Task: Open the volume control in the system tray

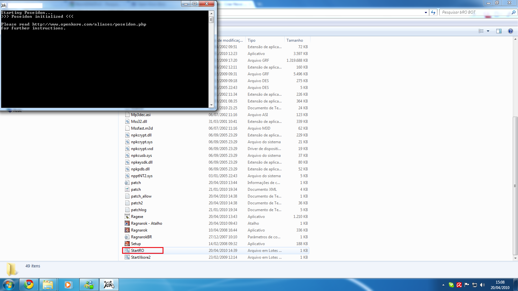Action: point(482,285)
